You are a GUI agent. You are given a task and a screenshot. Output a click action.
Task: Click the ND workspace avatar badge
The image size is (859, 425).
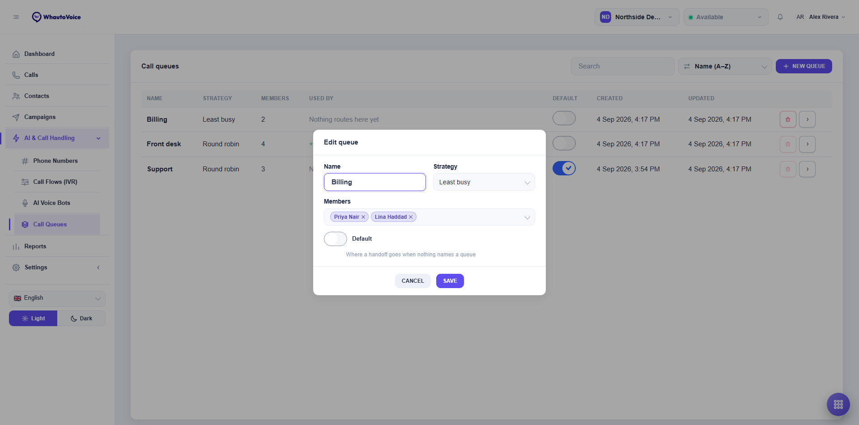[x=605, y=17]
